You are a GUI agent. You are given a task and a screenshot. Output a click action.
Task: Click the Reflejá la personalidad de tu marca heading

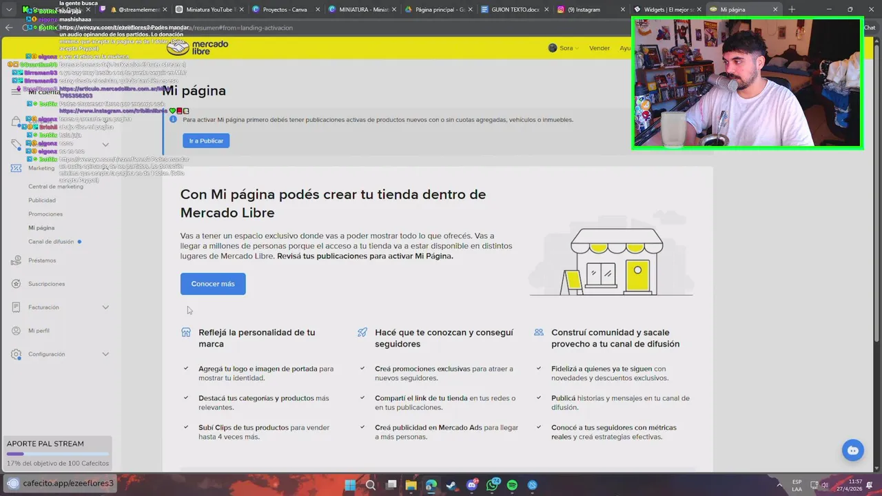click(x=257, y=338)
